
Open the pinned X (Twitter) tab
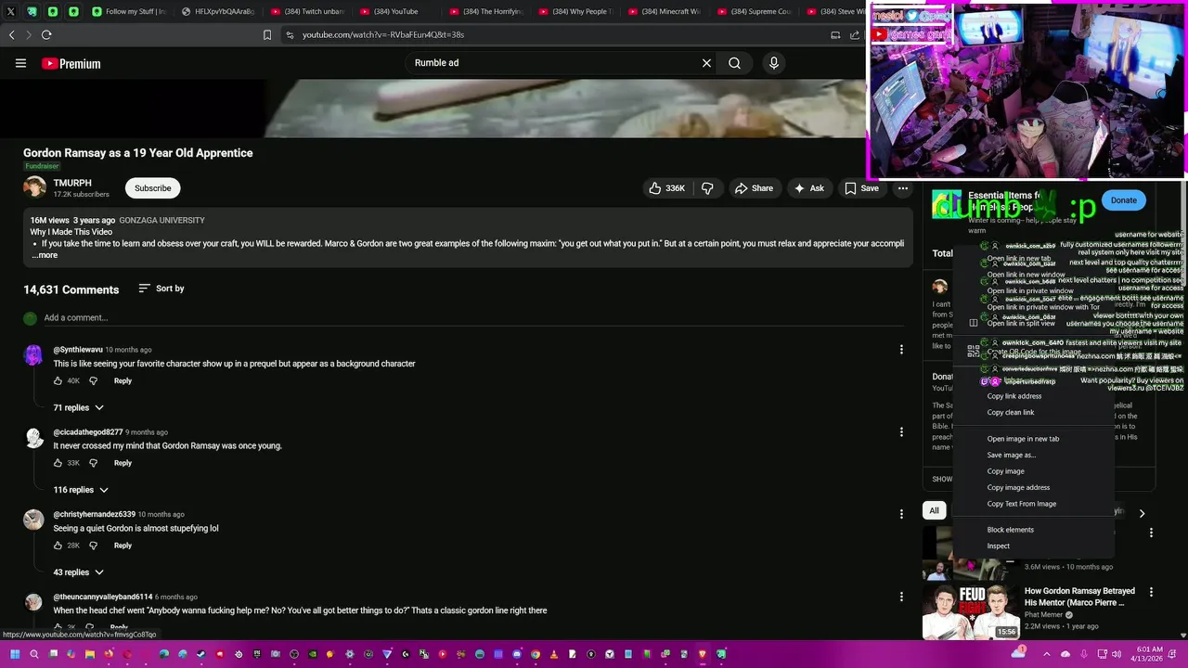point(12,11)
